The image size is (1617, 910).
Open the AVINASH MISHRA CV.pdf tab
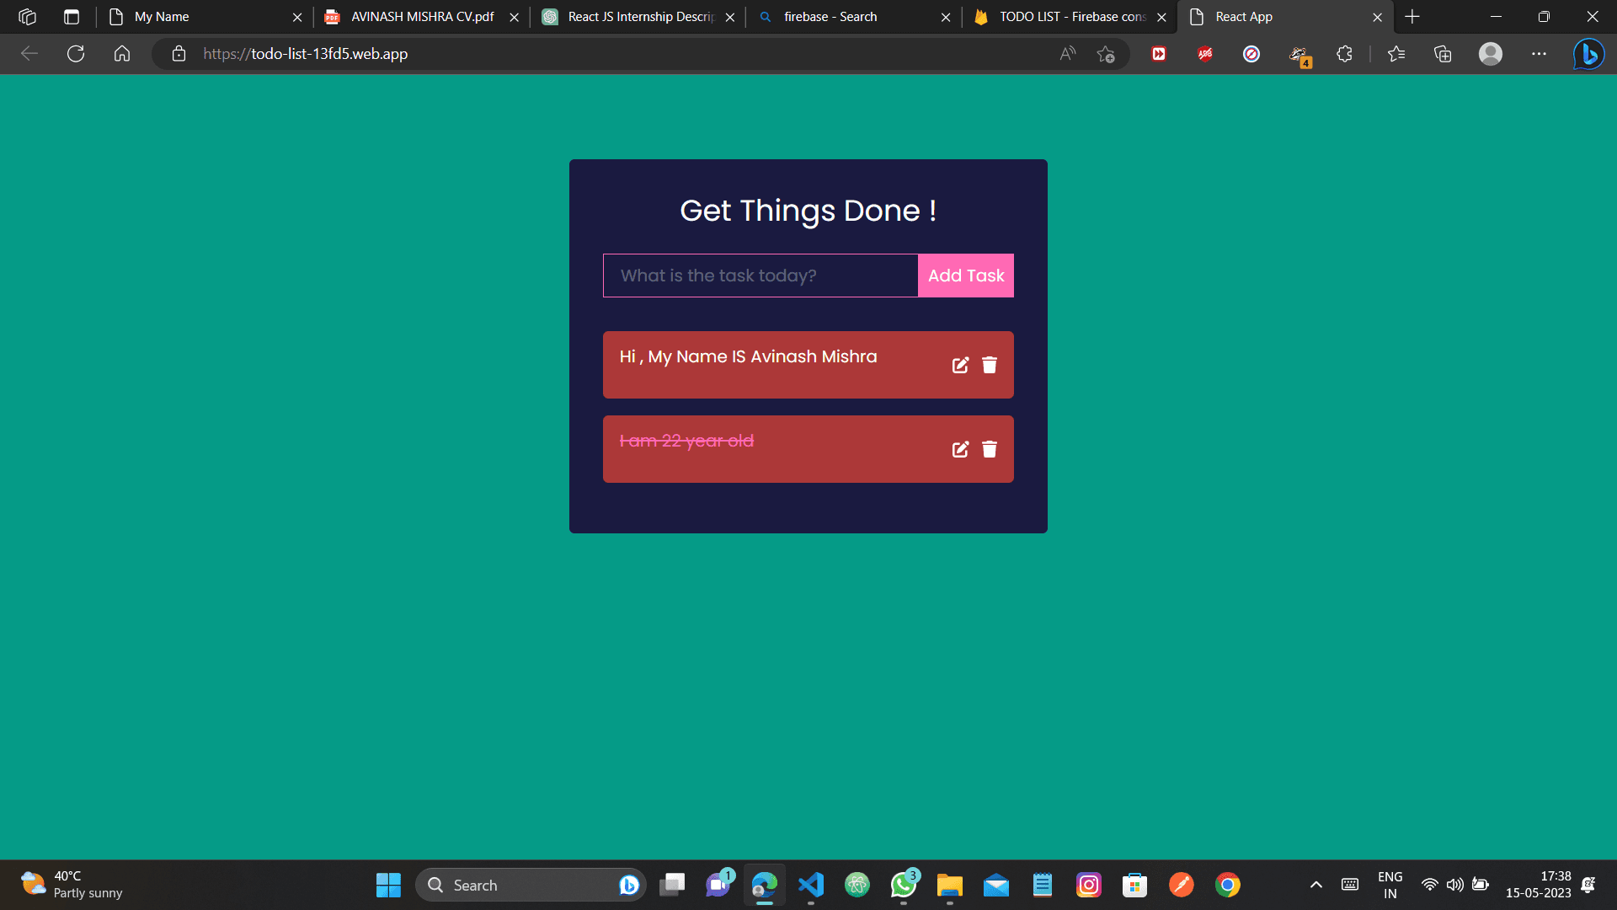pyautogui.click(x=422, y=17)
